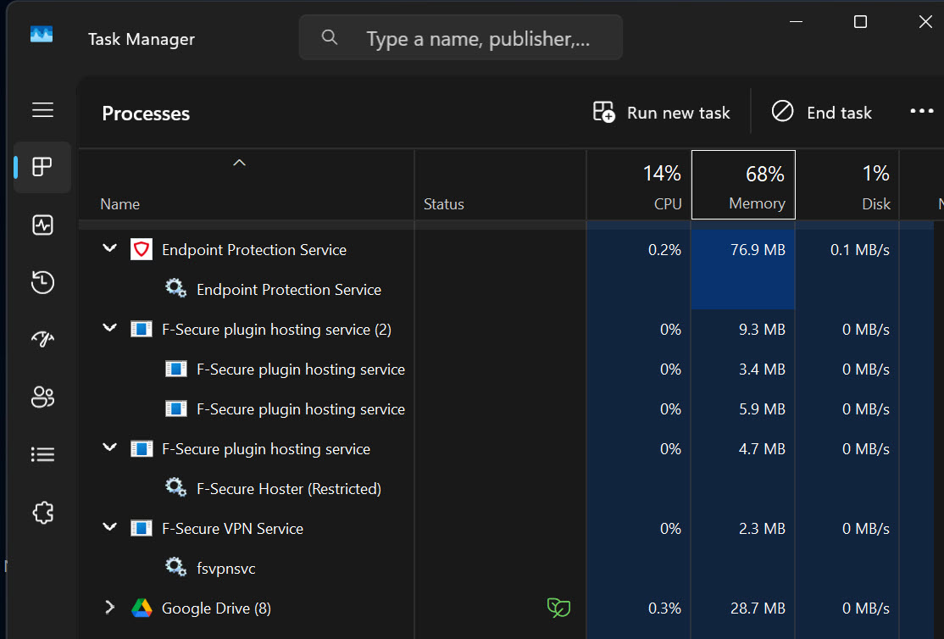Image resolution: width=944 pixels, height=639 pixels.
Task: Collapse the Endpoint Protection Service group
Action: (109, 249)
